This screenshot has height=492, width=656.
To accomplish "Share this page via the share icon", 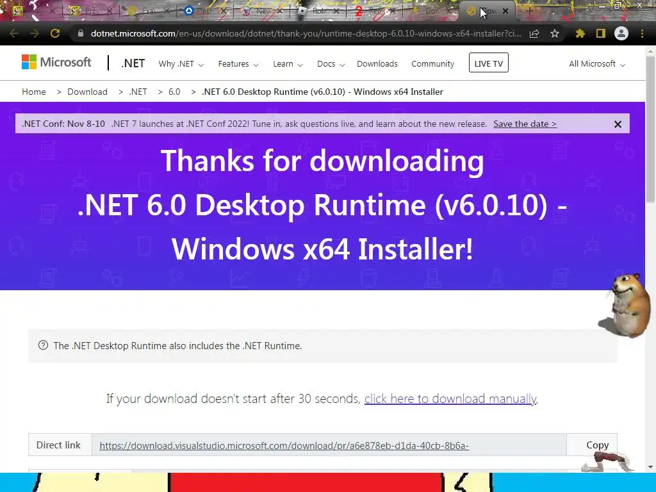I will click(x=534, y=33).
